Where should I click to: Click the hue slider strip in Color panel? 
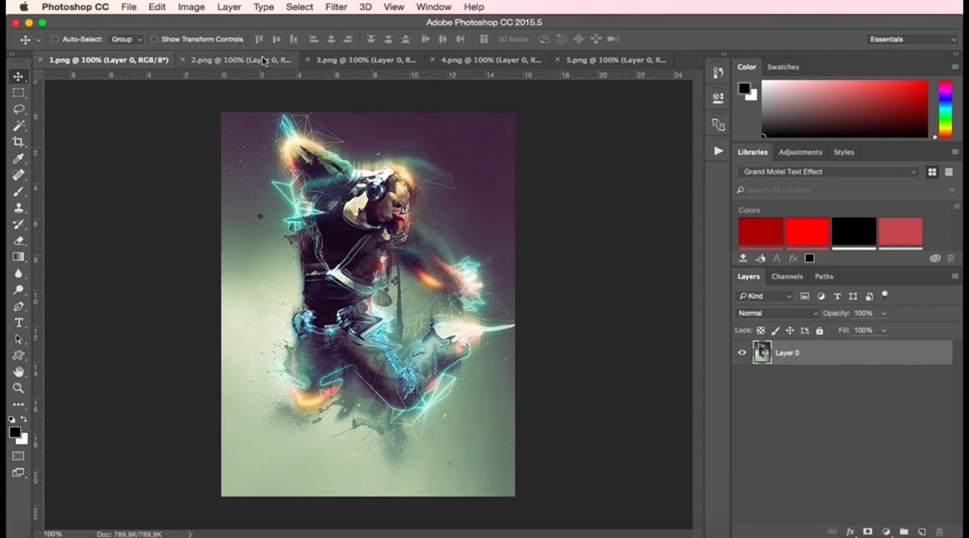click(945, 109)
